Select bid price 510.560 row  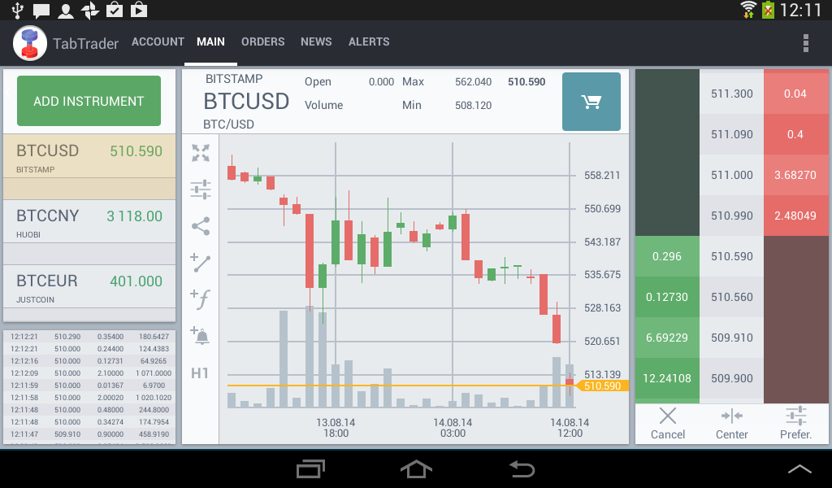[732, 298]
